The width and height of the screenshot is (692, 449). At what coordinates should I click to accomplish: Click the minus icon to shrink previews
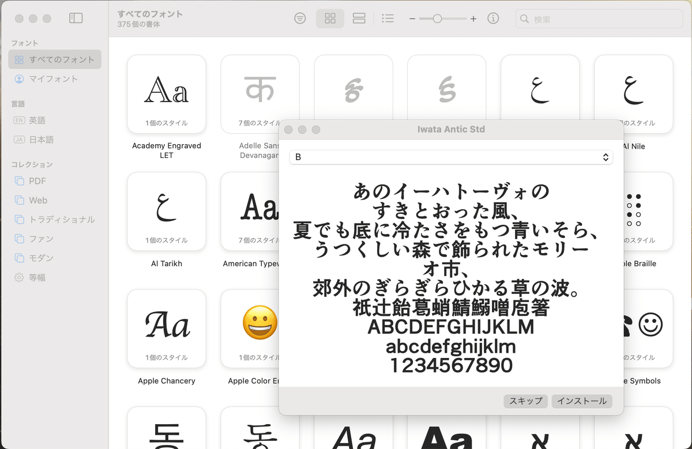tap(412, 18)
